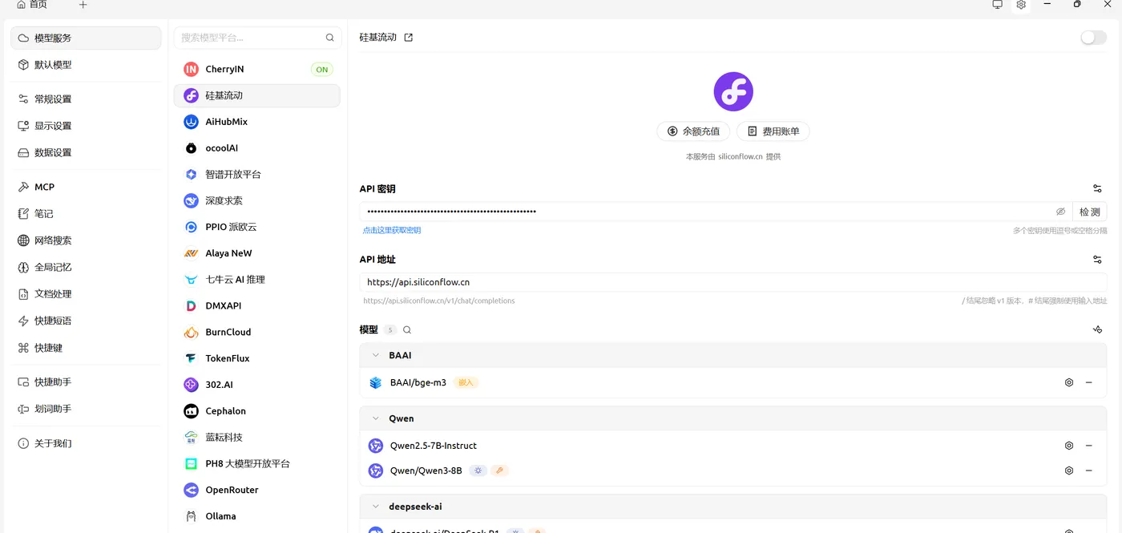Collapse the Qwen model group
Viewport: 1122px width, 533px height.
click(375, 418)
